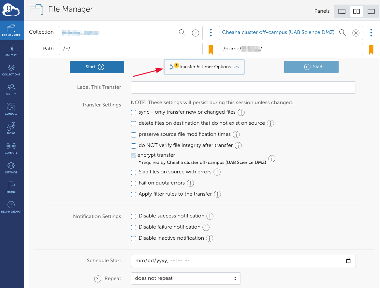Open Activity in the sidebar
The width and height of the screenshot is (380, 288).
click(x=11, y=50)
